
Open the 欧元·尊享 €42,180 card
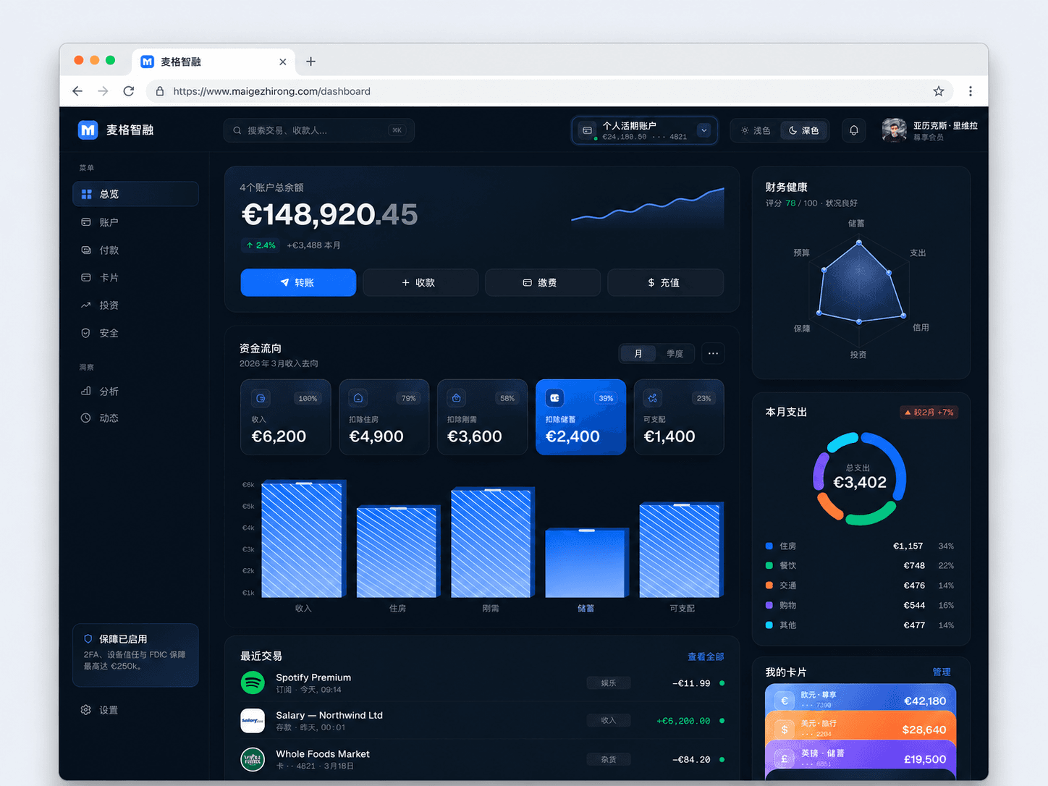click(x=861, y=699)
